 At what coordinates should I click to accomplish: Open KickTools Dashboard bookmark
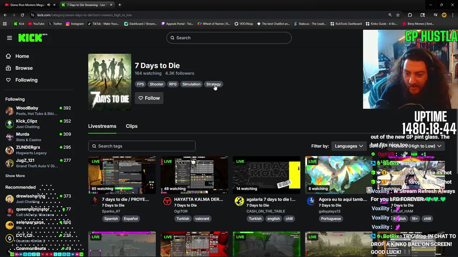coord(346,24)
